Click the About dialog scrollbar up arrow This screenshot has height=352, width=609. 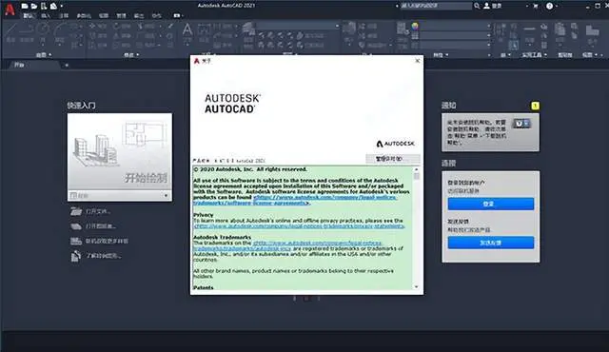coord(417,169)
